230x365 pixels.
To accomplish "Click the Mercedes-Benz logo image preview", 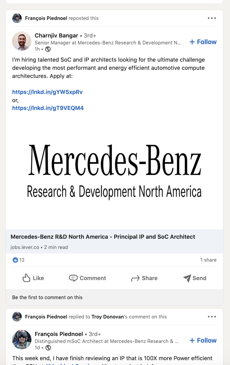I will (114, 171).
